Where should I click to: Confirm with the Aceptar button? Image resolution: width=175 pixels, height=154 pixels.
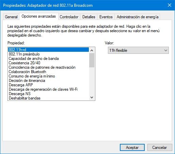click(x=132, y=147)
